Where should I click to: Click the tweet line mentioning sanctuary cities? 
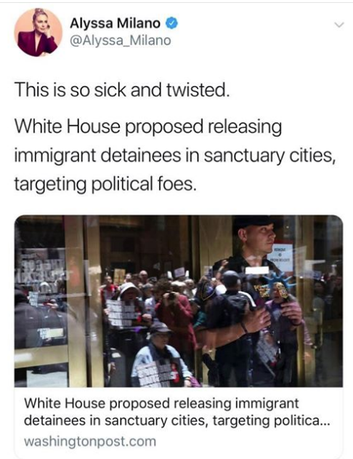[x=174, y=156]
